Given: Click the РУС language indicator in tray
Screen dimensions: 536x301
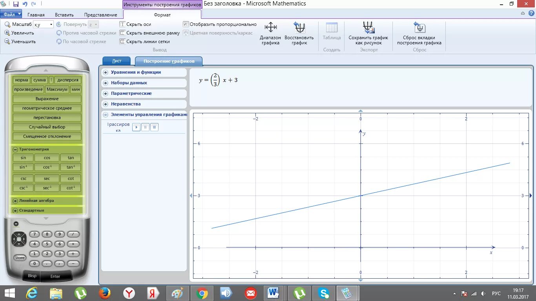Looking at the screenshot, I should tap(496, 293).
